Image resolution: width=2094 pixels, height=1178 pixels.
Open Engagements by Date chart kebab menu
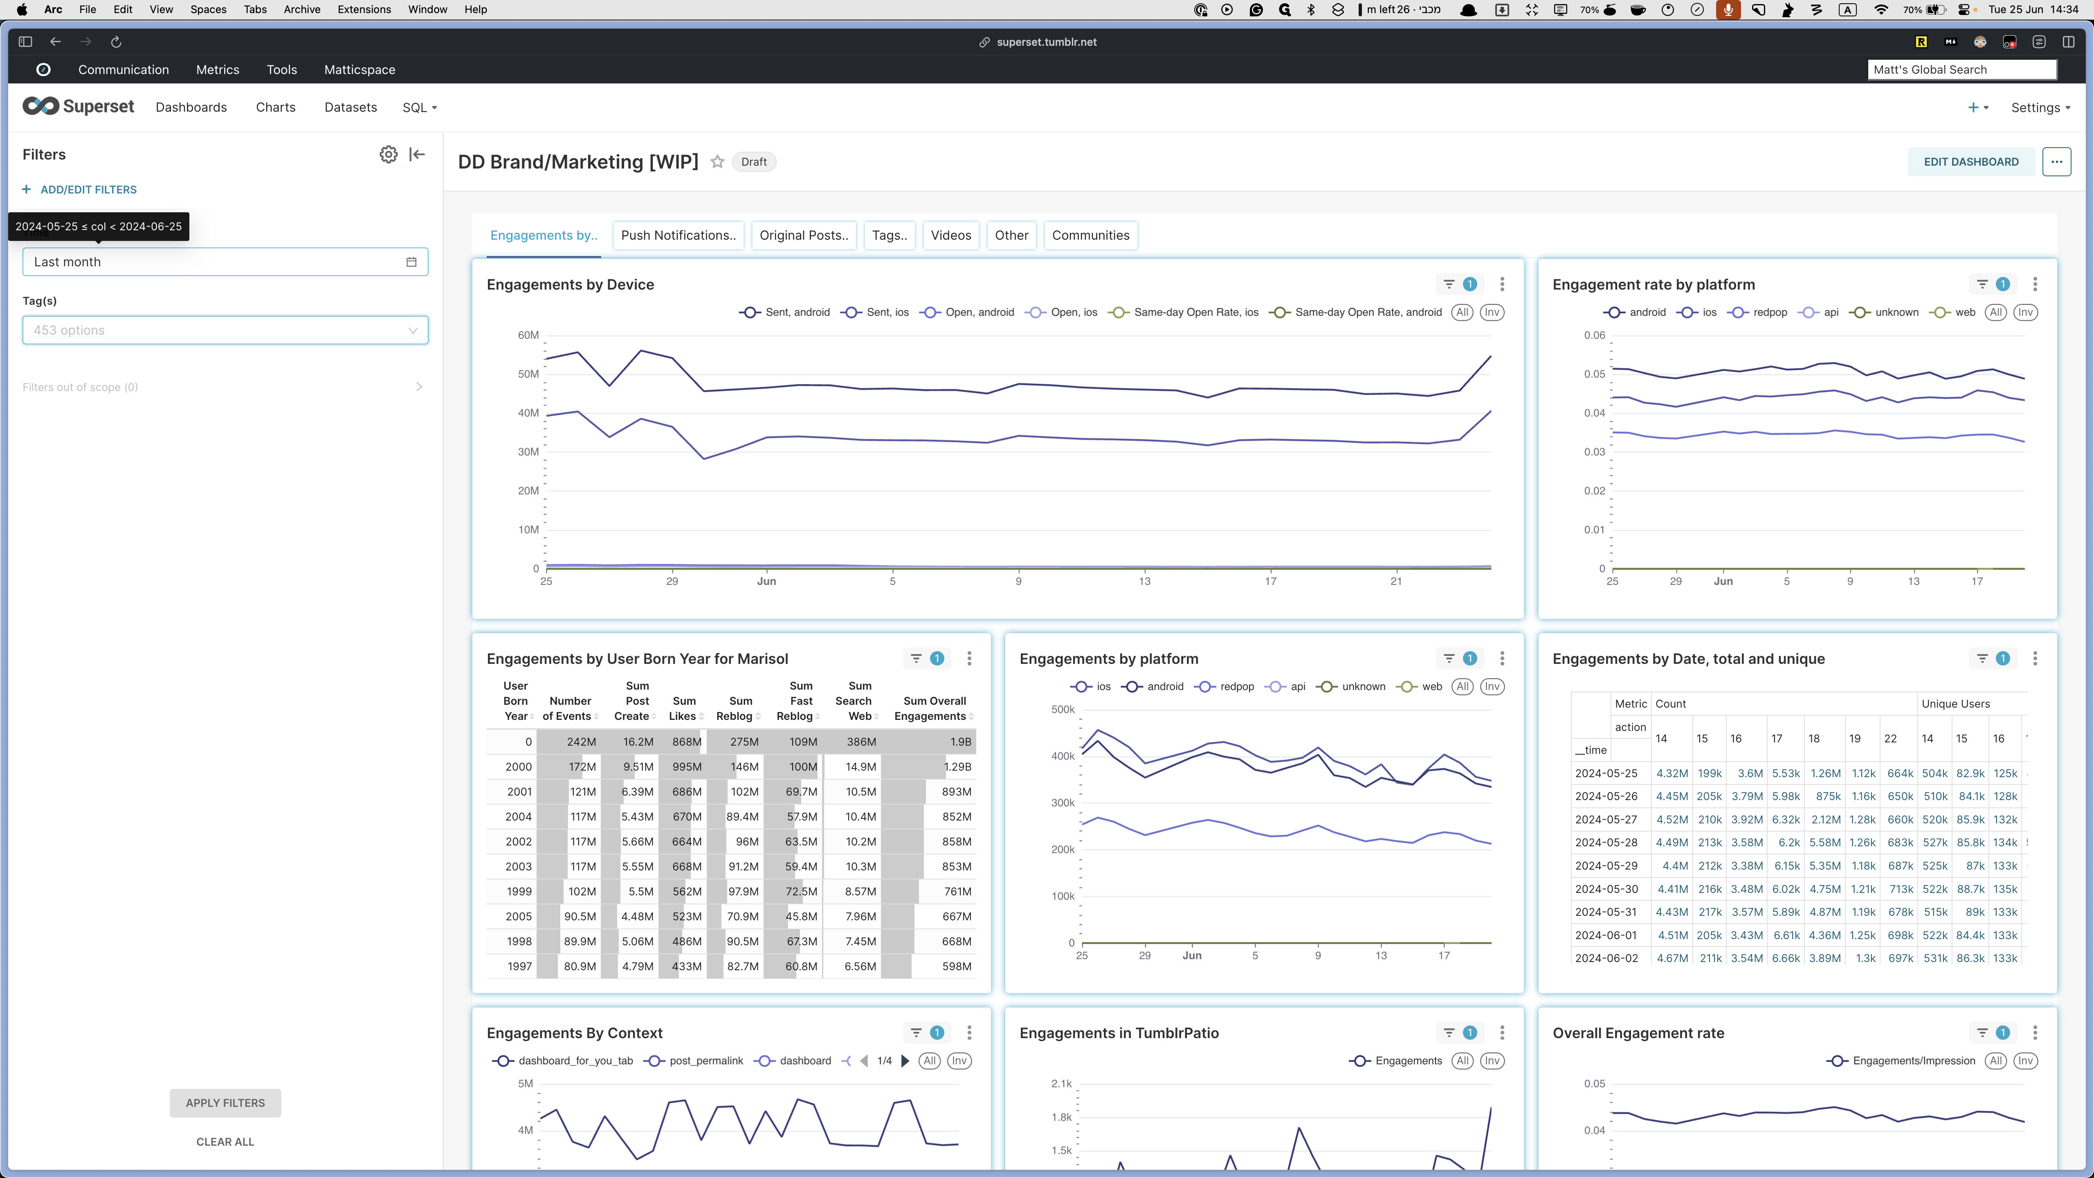point(2036,659)
